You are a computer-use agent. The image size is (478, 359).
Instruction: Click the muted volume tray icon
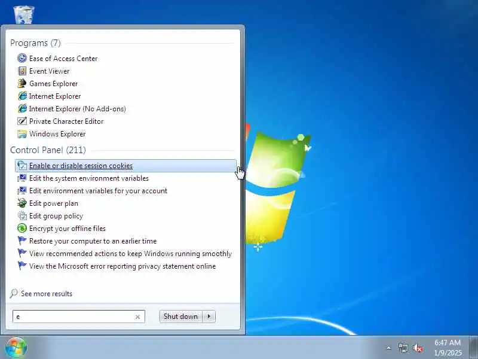point(418,348)
